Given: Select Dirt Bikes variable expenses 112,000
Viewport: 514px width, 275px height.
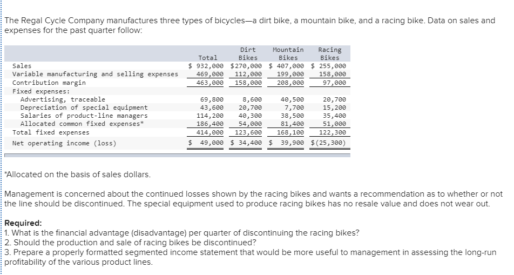Looking at the screenshot, I should pos(248,74).
